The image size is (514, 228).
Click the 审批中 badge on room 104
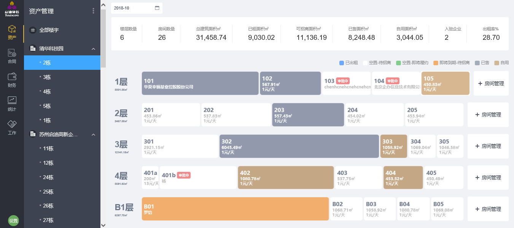click(x=392, y=81)
